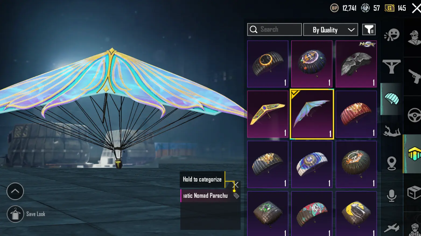421x236 pixels.
Task: Click the Search input field
Action: tap(274, 30)
